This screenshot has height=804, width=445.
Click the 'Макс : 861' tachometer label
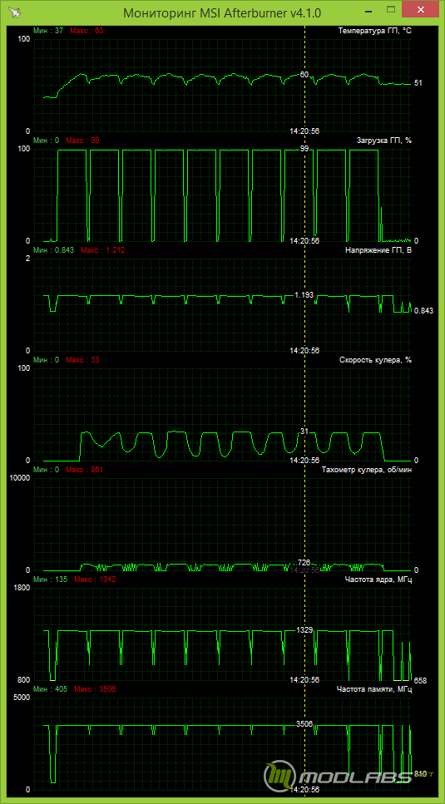(85, 470)
